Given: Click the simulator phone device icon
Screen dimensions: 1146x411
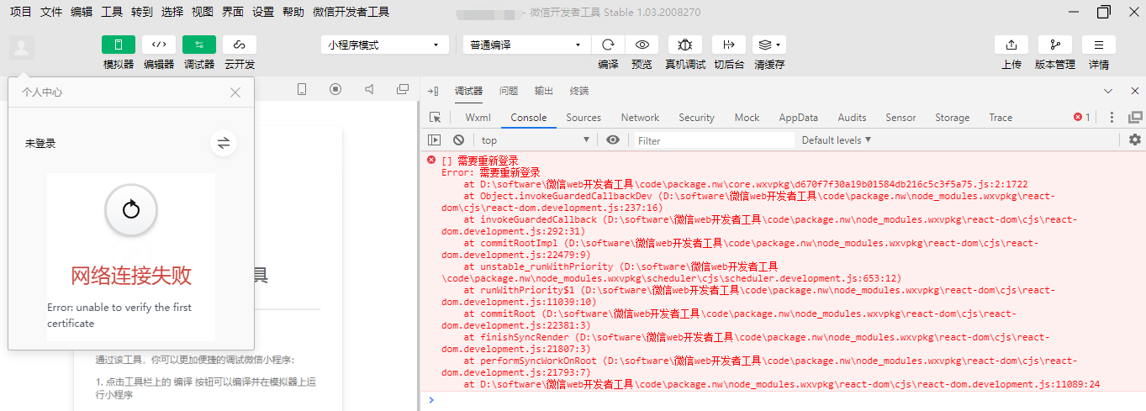Looking at the screenshot, I should (x=302, y=89).
